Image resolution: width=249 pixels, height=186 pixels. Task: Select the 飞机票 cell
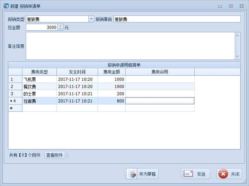coord(40,79)
